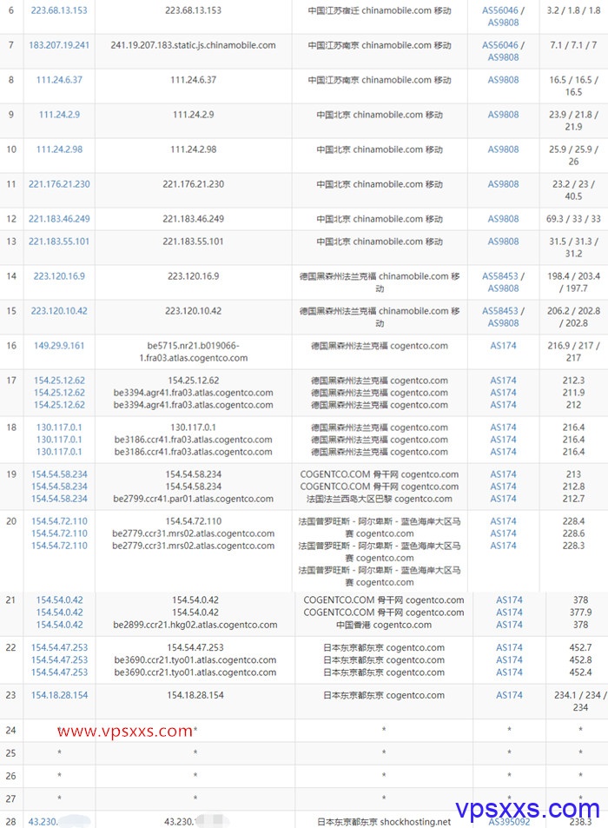Select hop 16 location 德国黑森州法兰克福 cogentco.com
Viewport: 608px width, 828px height.
[x=380, y=346]
